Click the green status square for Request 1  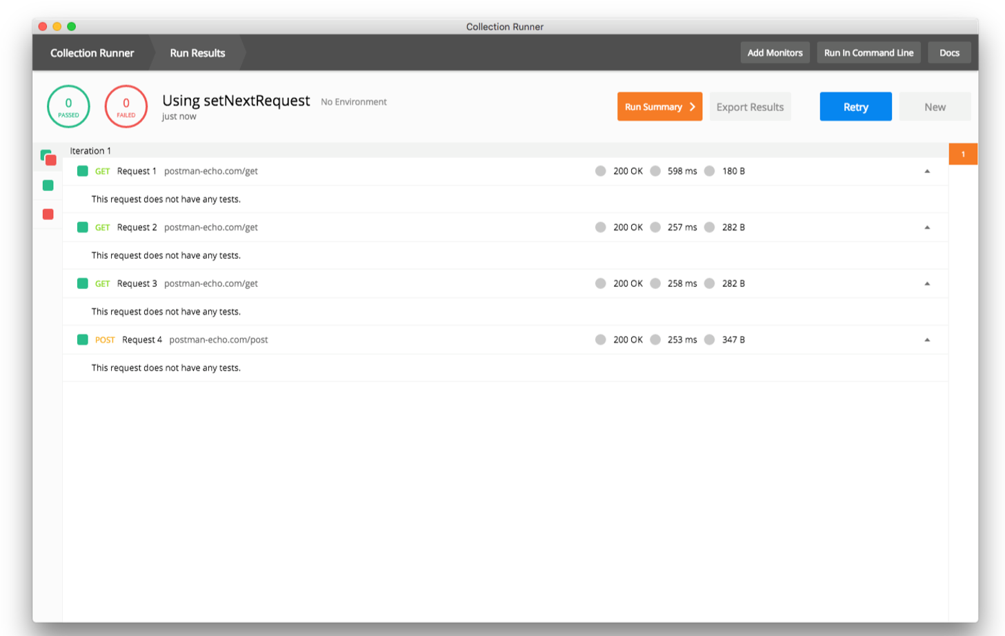(x=83, y=171)
